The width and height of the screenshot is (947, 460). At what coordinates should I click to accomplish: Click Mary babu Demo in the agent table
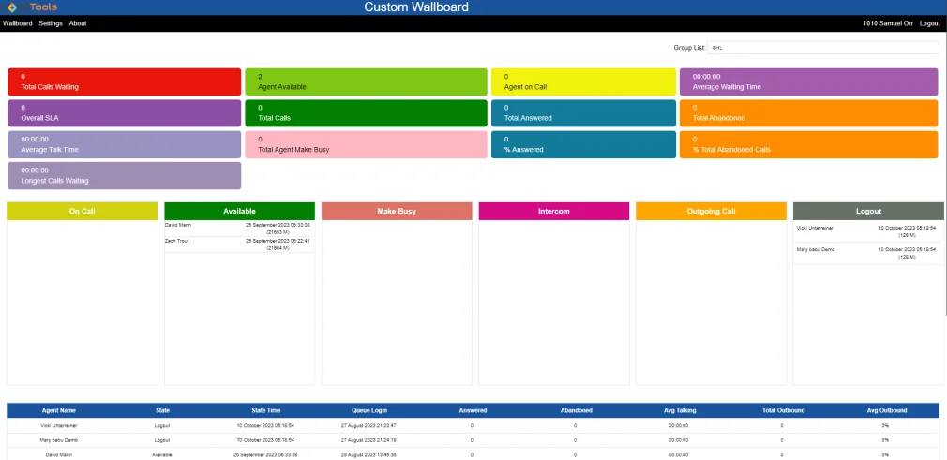(x=59, y=440)
